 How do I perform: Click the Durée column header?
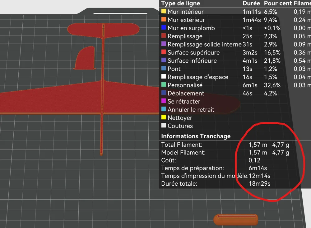251,3
